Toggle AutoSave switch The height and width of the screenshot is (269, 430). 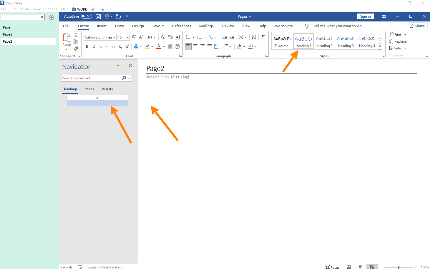[87, 16]
